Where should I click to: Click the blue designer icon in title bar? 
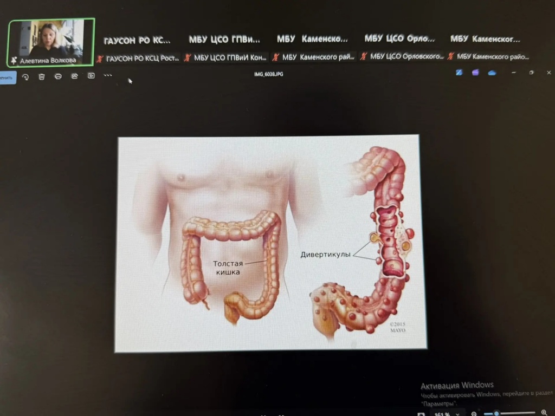pos(459,73)
